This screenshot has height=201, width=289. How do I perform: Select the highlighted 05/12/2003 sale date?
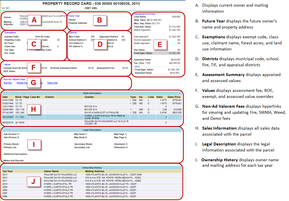8,117
